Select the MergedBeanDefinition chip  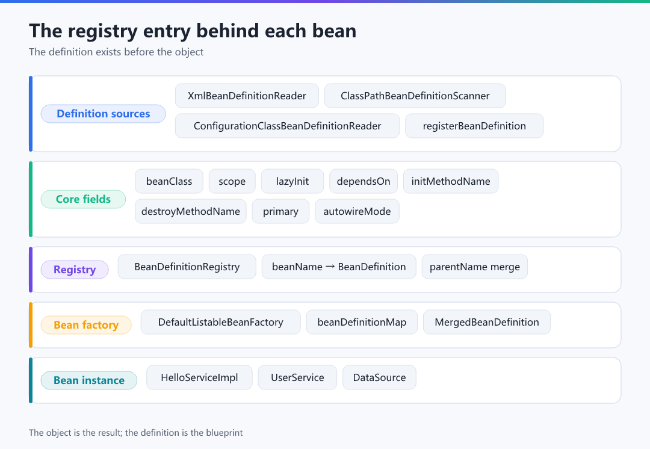[x=487, y=322]
